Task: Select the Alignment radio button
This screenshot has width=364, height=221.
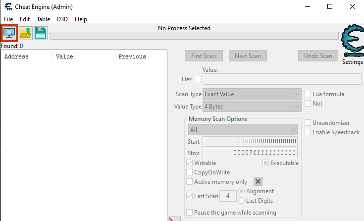Action: pyautogui.click(x=242, y=191)
